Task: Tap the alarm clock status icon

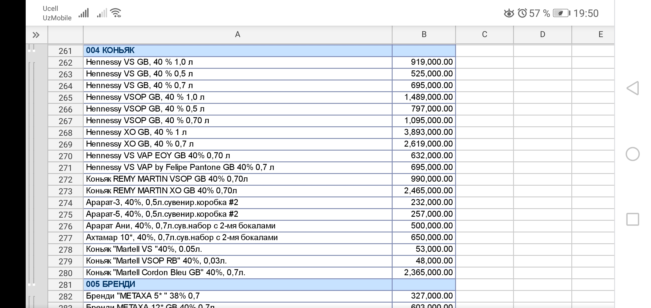Action: click(x=522, y=13)
